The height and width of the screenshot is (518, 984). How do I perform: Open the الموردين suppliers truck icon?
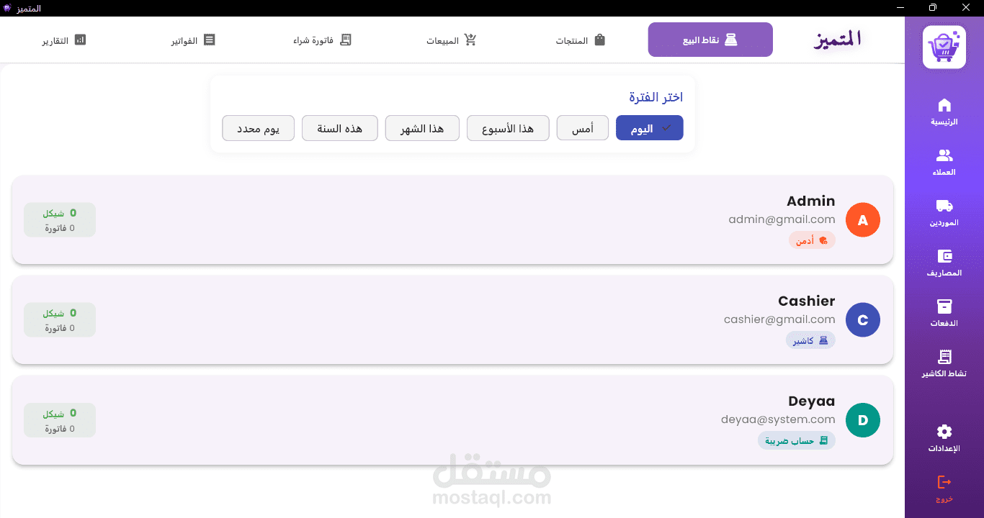pyautogui.click(x=944, y=206)
